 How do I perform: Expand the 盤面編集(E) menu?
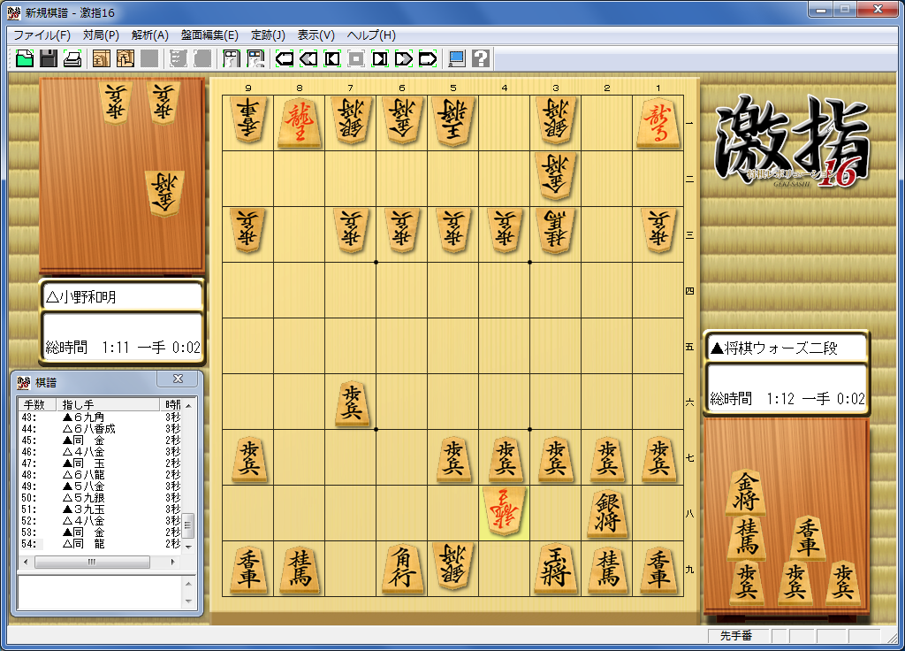pyautogui.click(x=209, y=35)
